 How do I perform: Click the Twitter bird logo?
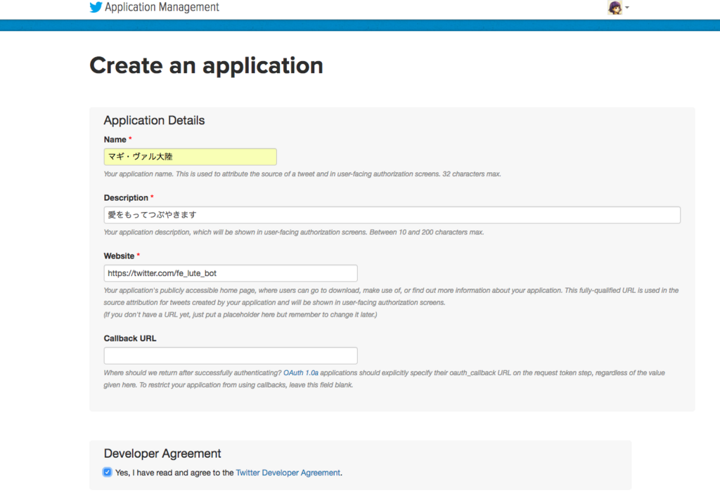tap(96, 8)
